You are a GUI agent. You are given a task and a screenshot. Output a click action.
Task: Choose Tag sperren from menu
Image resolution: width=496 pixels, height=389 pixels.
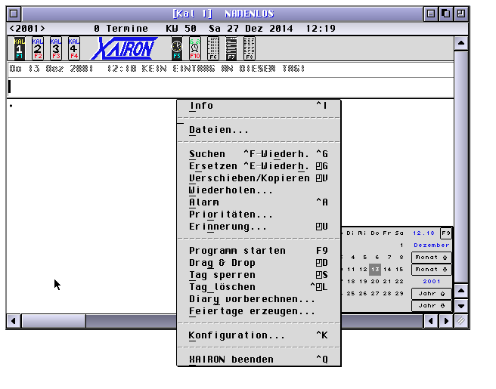[x=259, y=275]
